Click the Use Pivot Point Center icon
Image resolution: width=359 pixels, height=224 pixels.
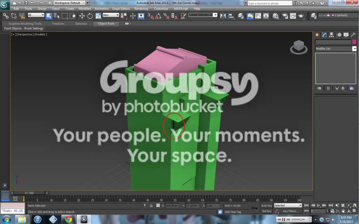pos(124,16)
